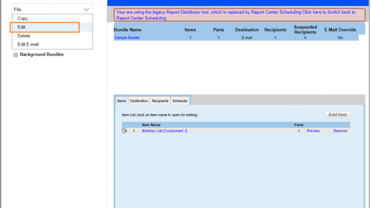The height and width of the screenshot is (208, 371).
Task: Switch to the Recipients tab
Action: pos(160,101)
